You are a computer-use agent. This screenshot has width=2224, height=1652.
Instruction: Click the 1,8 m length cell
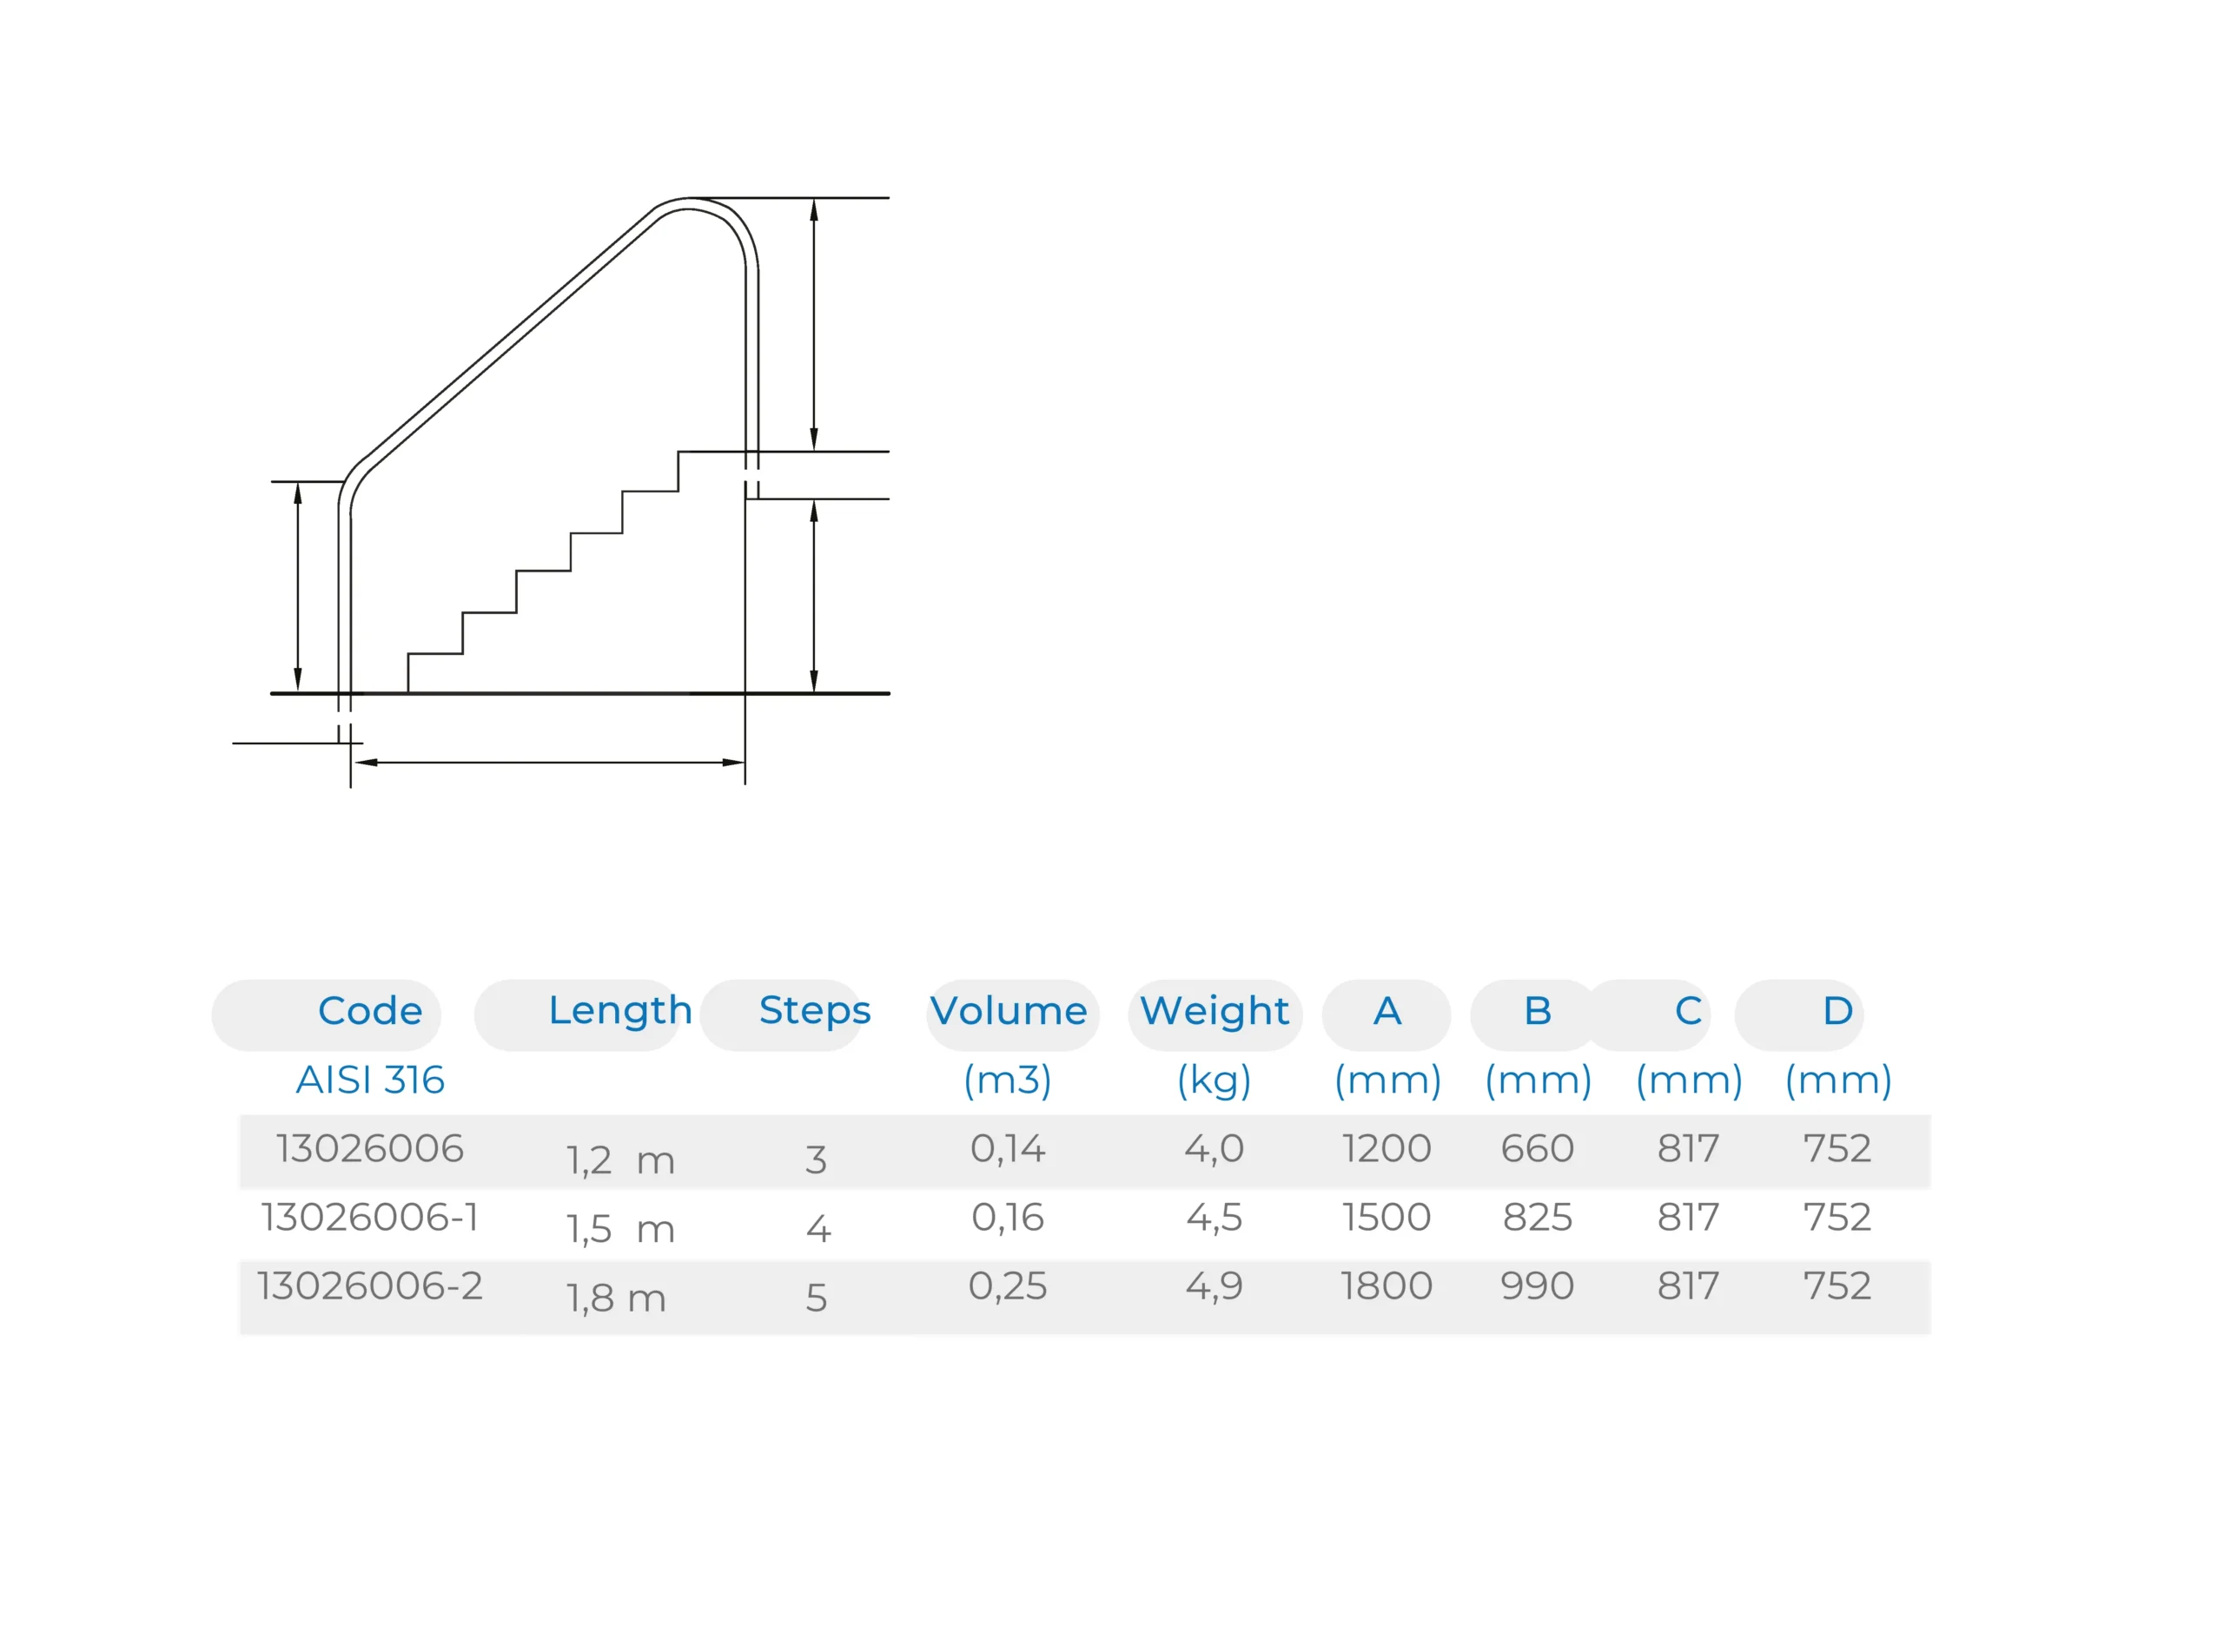[615, 1298]
